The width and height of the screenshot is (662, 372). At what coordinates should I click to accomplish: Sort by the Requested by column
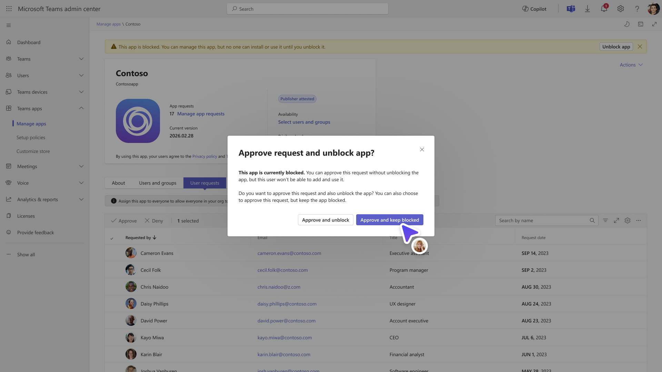tap(141, 238)
